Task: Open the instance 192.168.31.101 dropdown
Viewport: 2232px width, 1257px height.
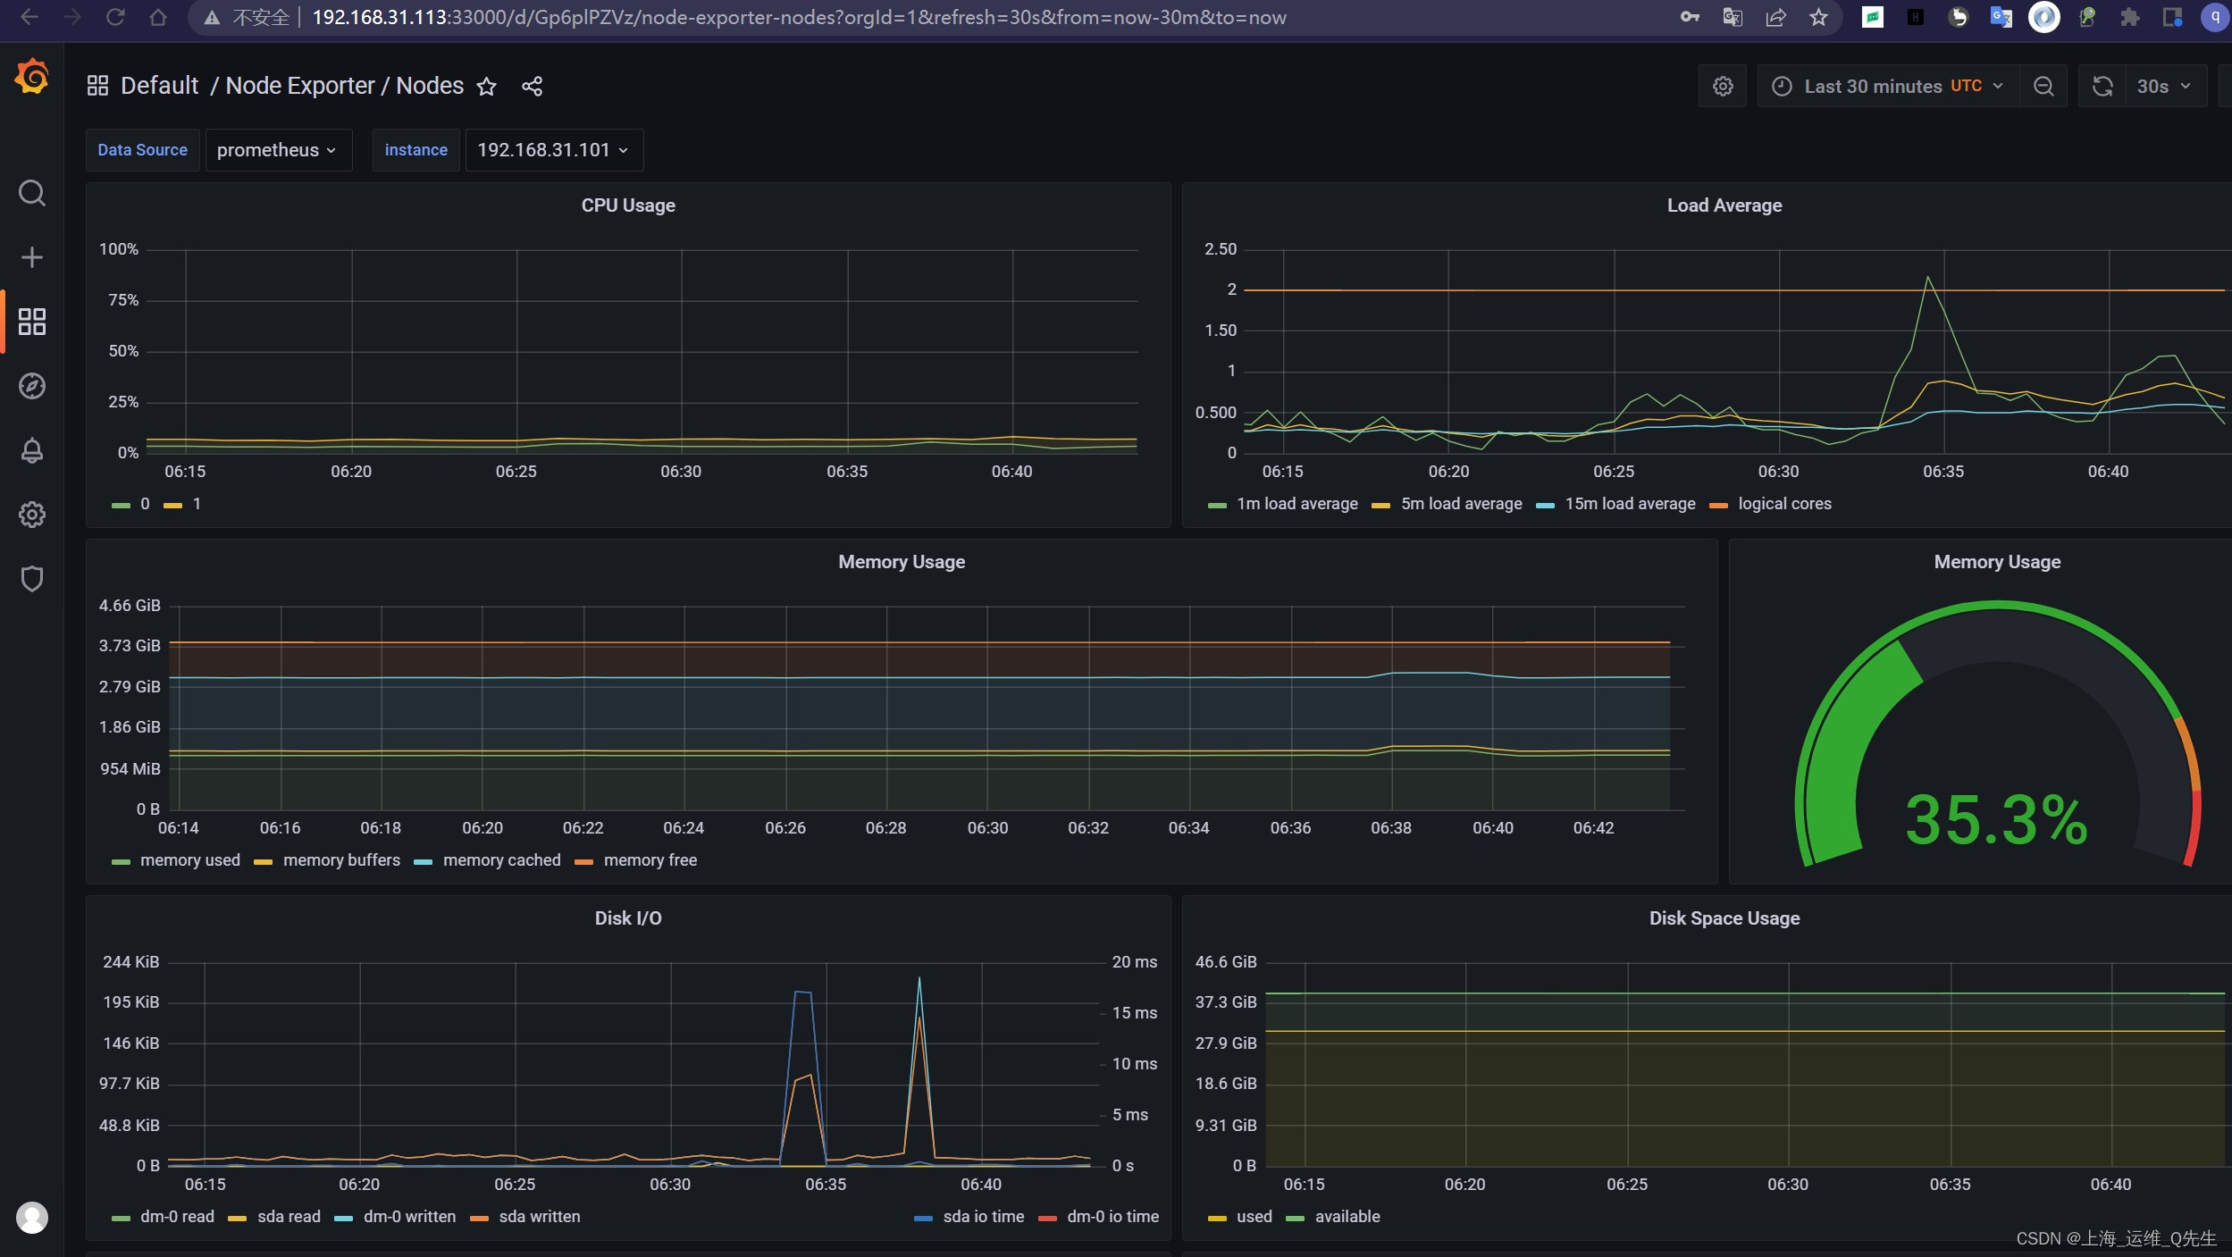Action: coord(554,150)
